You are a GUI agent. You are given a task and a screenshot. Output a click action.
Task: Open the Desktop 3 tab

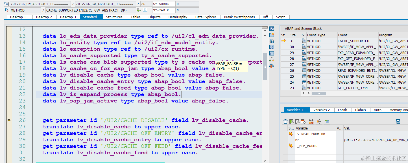(68, 17)
